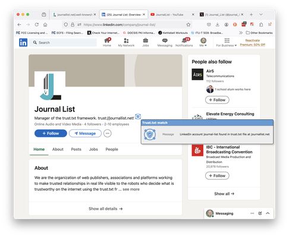Open the Me profile dropdown
This screenshot has height=237, width=289.
(x=203, y=42)
